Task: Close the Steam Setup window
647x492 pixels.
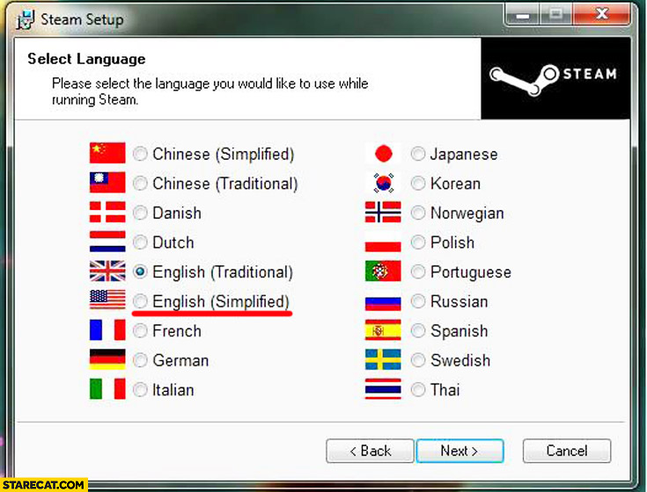Action: (x=602, y=14)
